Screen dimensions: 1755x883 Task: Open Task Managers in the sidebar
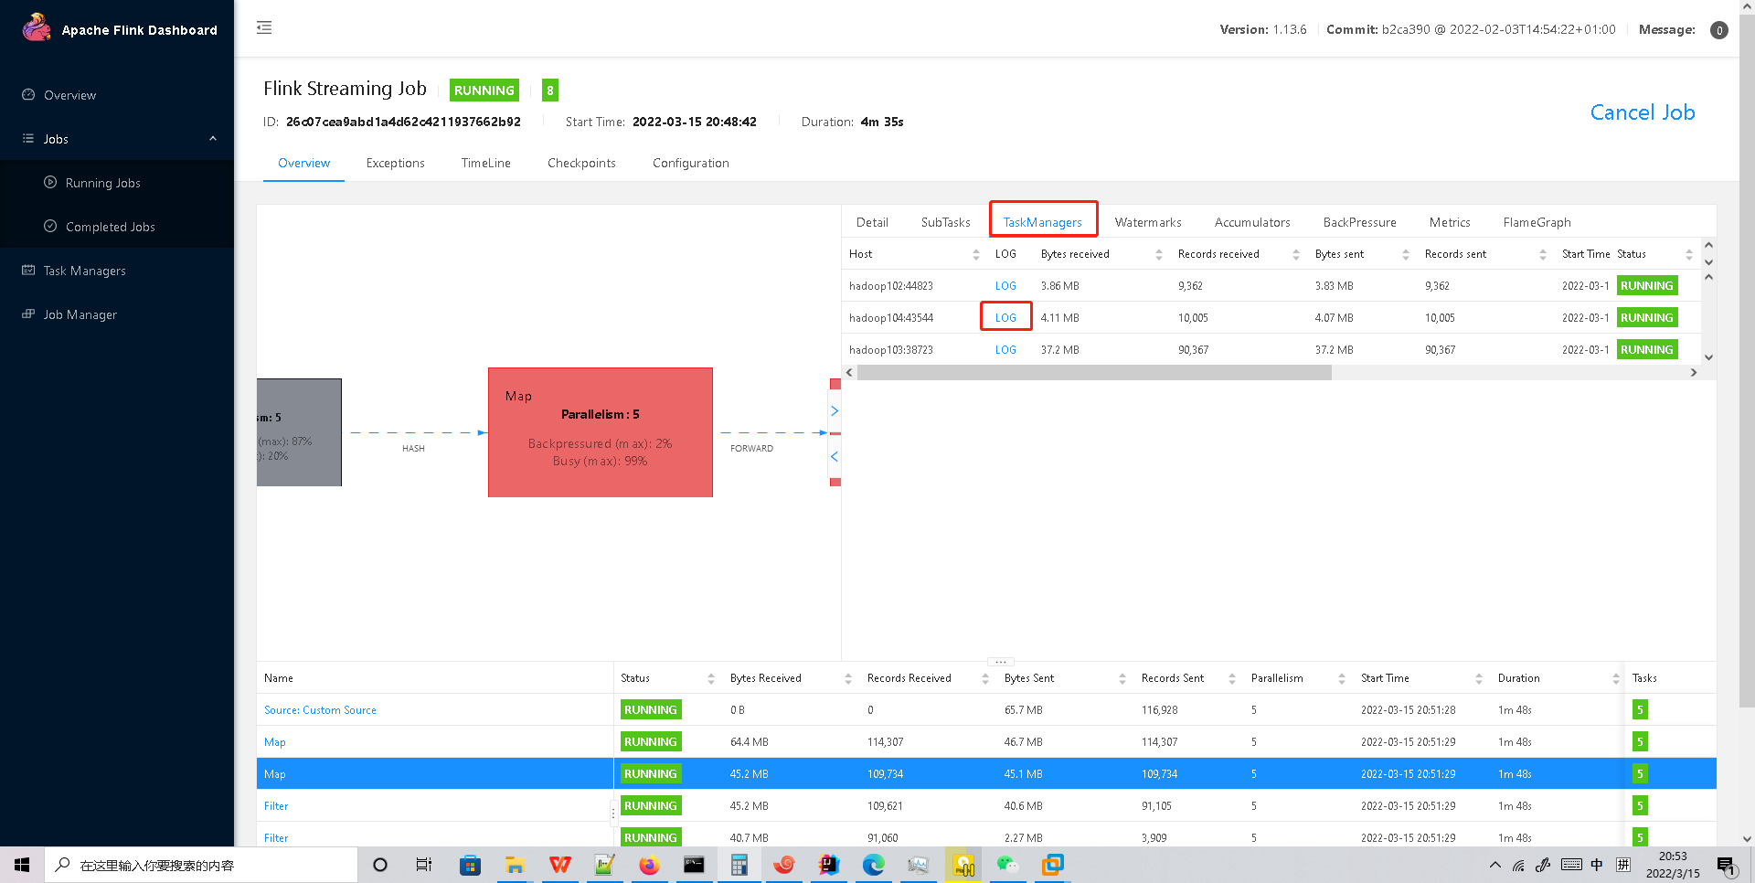[84, 271]
